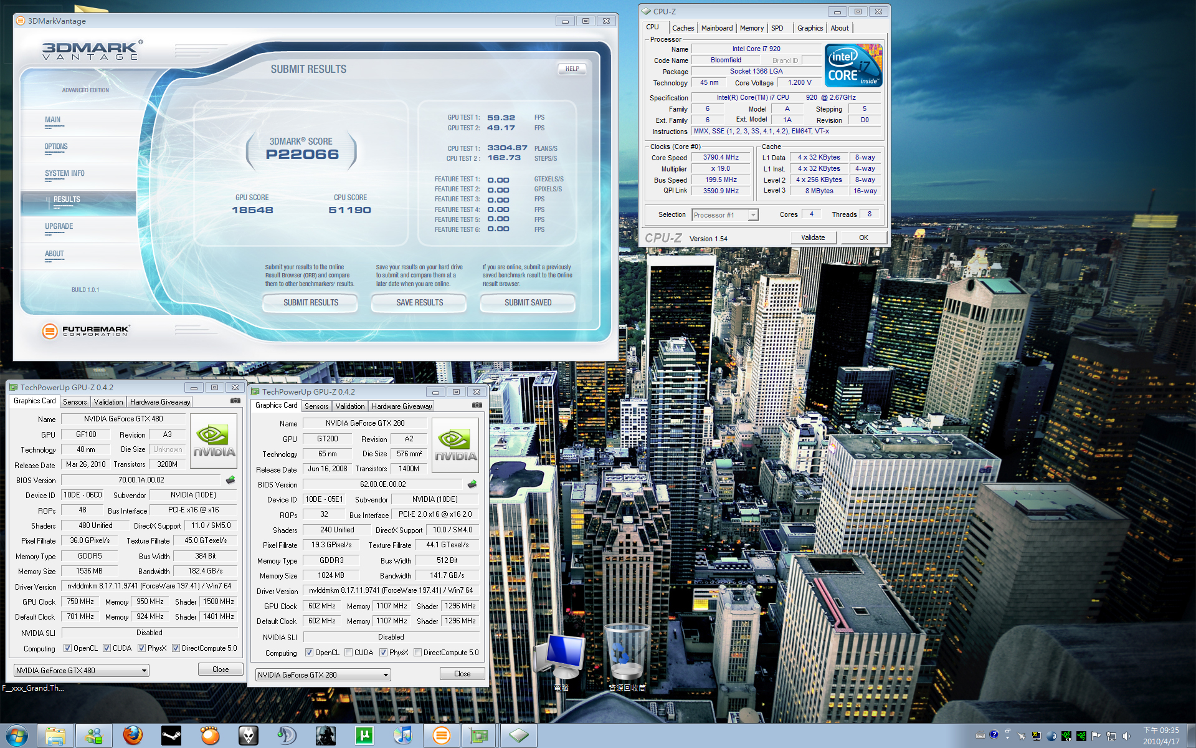1196x748 pixels.
Task: Toggle OpenCL checkbox in GTX 480 window
Action: tap(67, 648)
